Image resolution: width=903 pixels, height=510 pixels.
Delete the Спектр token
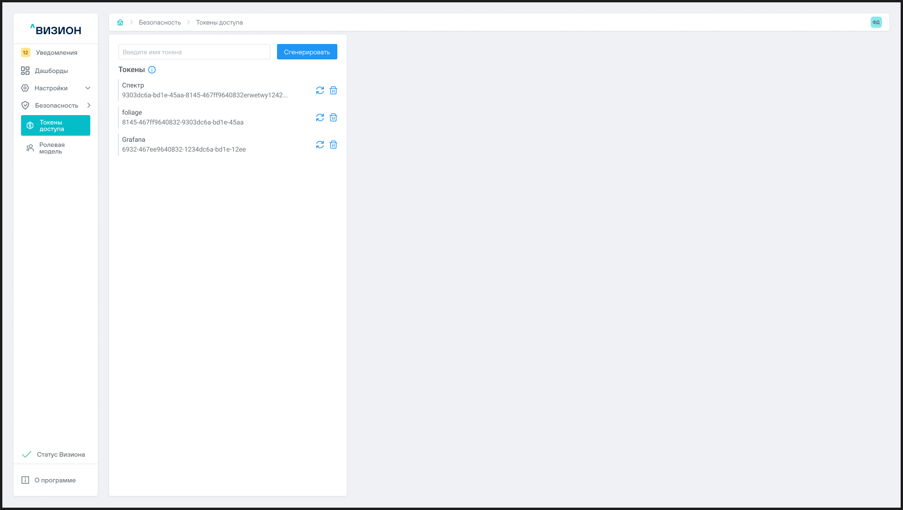coord(333,90)
